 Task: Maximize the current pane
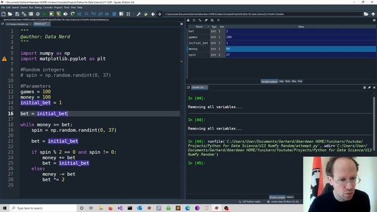(x=128, y=14)
